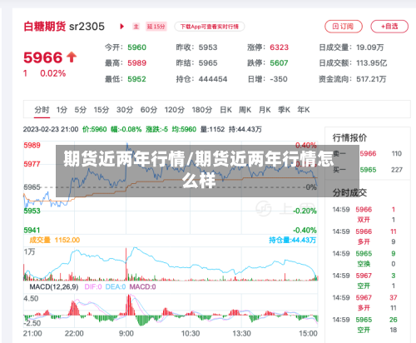Open the 周K weekly candlestick tab
The height and width of the screenshot is (343, 416).
click(x=245, y=110)
